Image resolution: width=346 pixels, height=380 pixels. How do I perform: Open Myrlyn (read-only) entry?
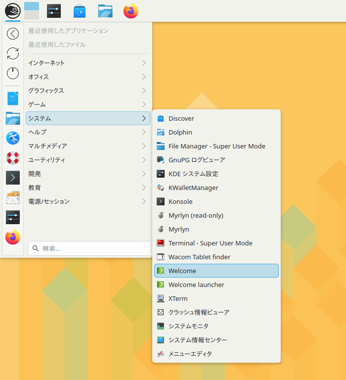[216, 215]
